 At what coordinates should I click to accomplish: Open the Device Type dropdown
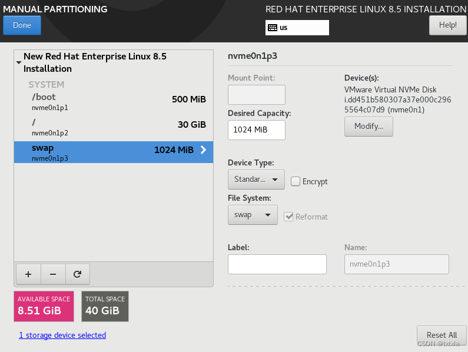pos(256,180)
